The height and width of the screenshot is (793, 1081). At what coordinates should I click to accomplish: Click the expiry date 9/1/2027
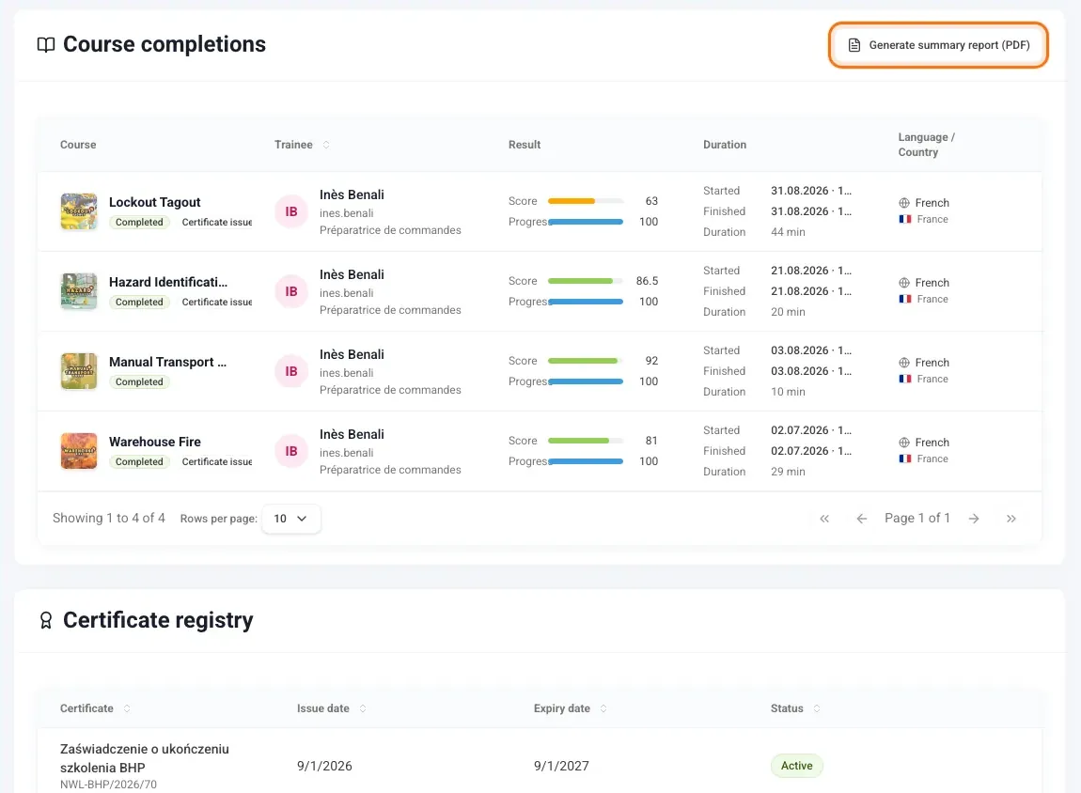point(561,766)
